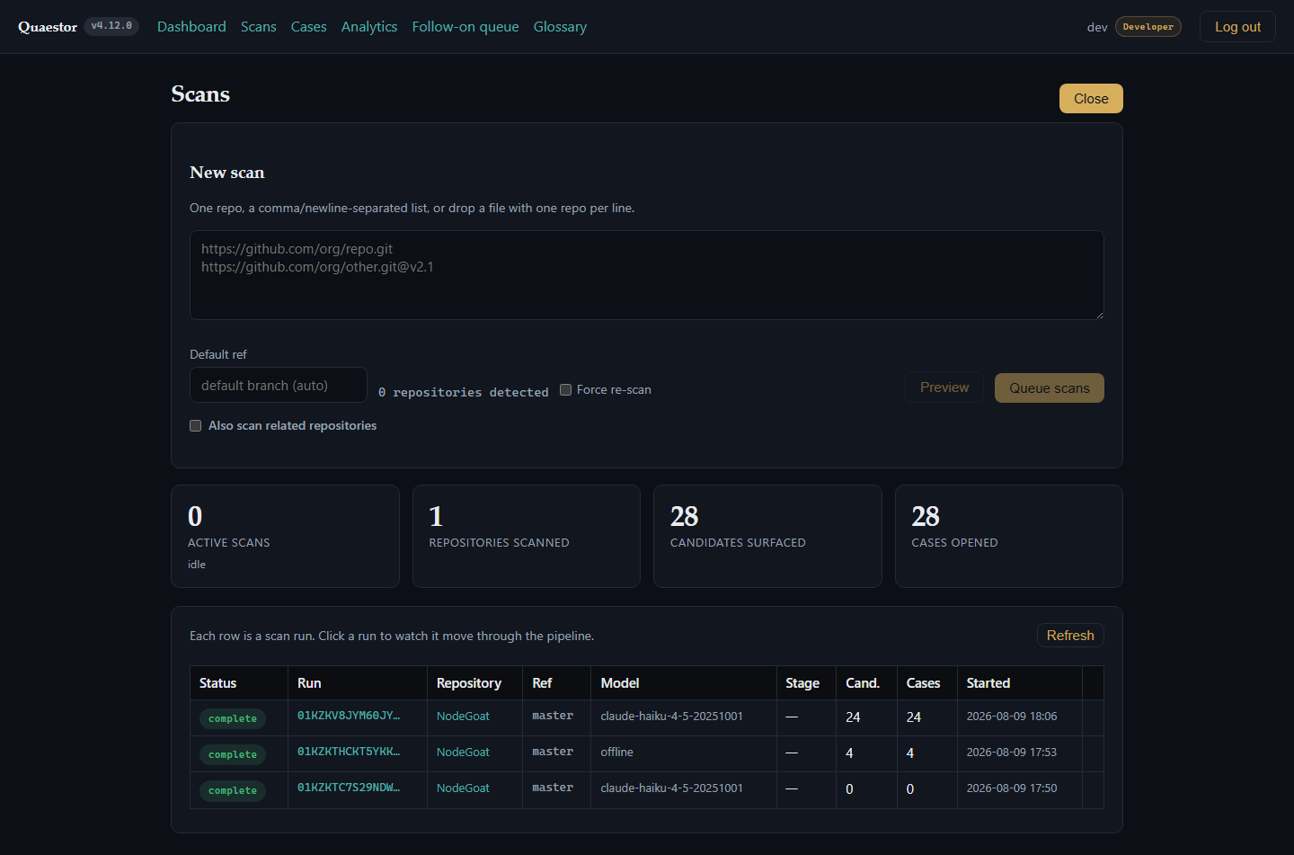Click the Default ref input field
This screenshot has width=1294, height=855.
point(279,385)
